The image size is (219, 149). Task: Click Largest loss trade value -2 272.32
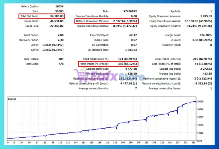[x=206, y=69]
